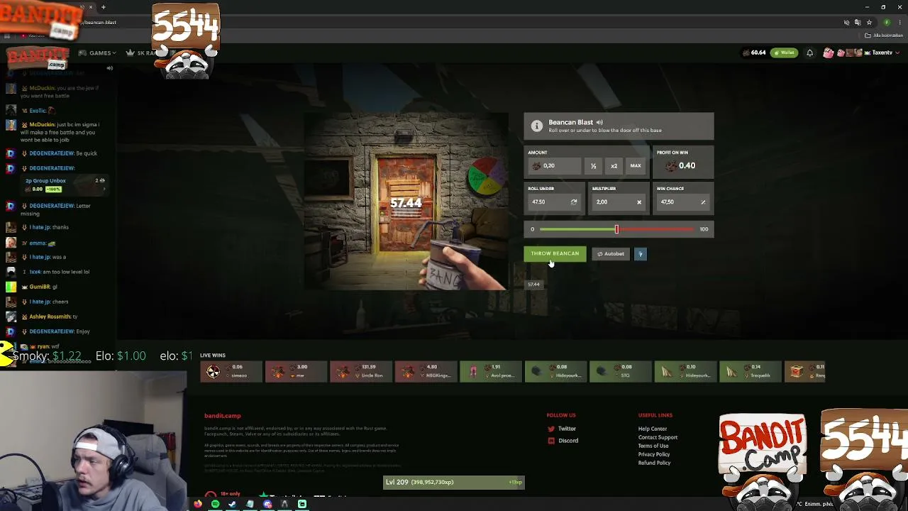Open the Terms of Use link
Viewport: 908px width, 511px height.
pos(653,446)
